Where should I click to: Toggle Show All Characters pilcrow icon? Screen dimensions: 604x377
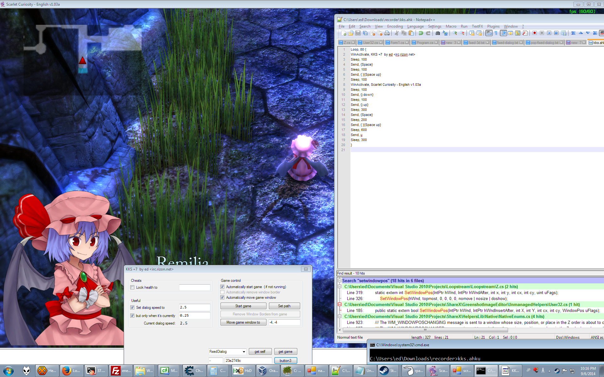pyautogui.click(x=496, y=33)
